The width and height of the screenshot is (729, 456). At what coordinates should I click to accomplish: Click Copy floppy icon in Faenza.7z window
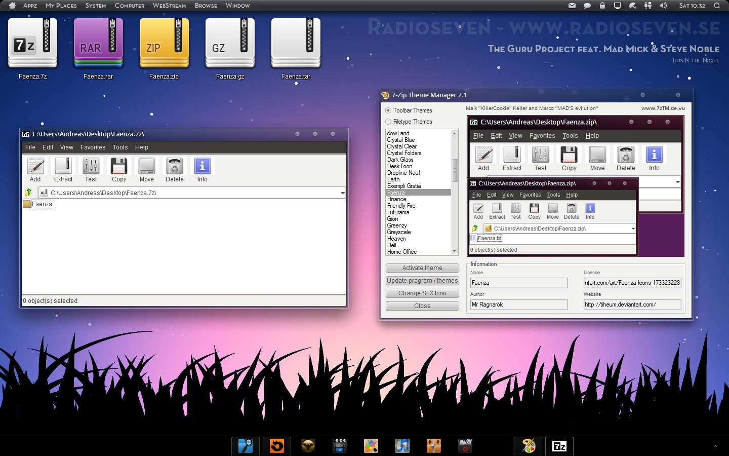[x=119, y=166]
